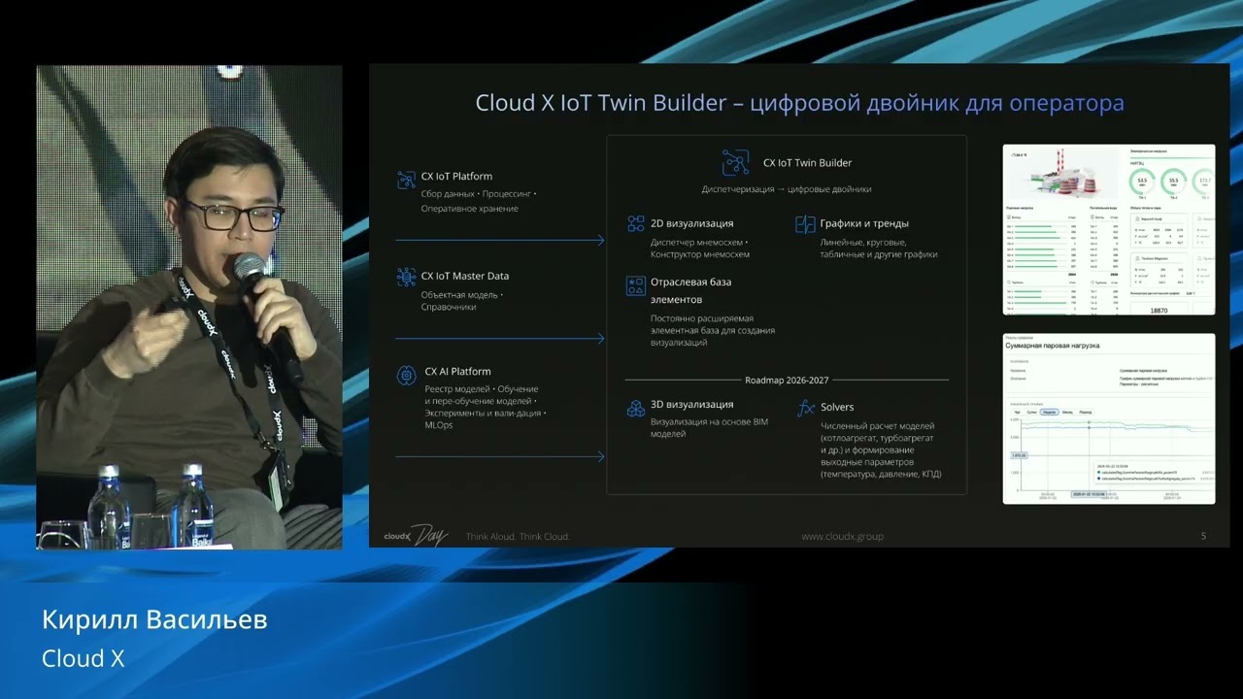Click the 'Отраслевая база элементов' heading
This screenshot has width=1243, height=699.
pyautogui.click(x=690, y=291)
